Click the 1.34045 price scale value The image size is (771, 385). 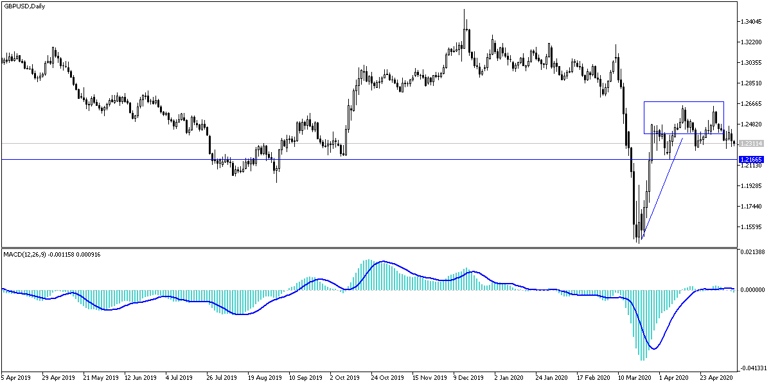(752, 21)
